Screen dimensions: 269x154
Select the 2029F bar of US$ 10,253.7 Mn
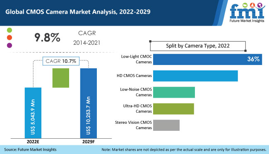click(89, 103)
